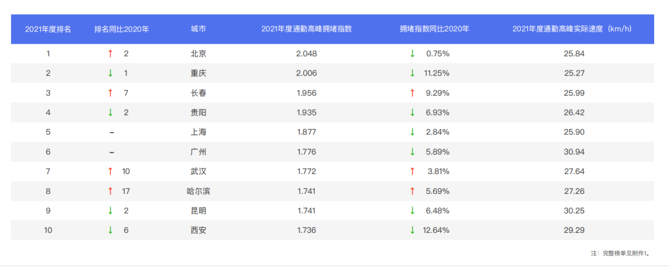Click the red up arrow beside Wuhan's rank change 10
This screenshot has width=669, height=268.
click(110, 172)
